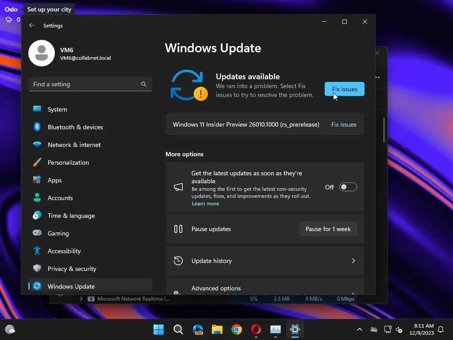This screenshot has width=453, height=340.
Task: Click the network display tray icon
Action: click(x=388, y=329)
